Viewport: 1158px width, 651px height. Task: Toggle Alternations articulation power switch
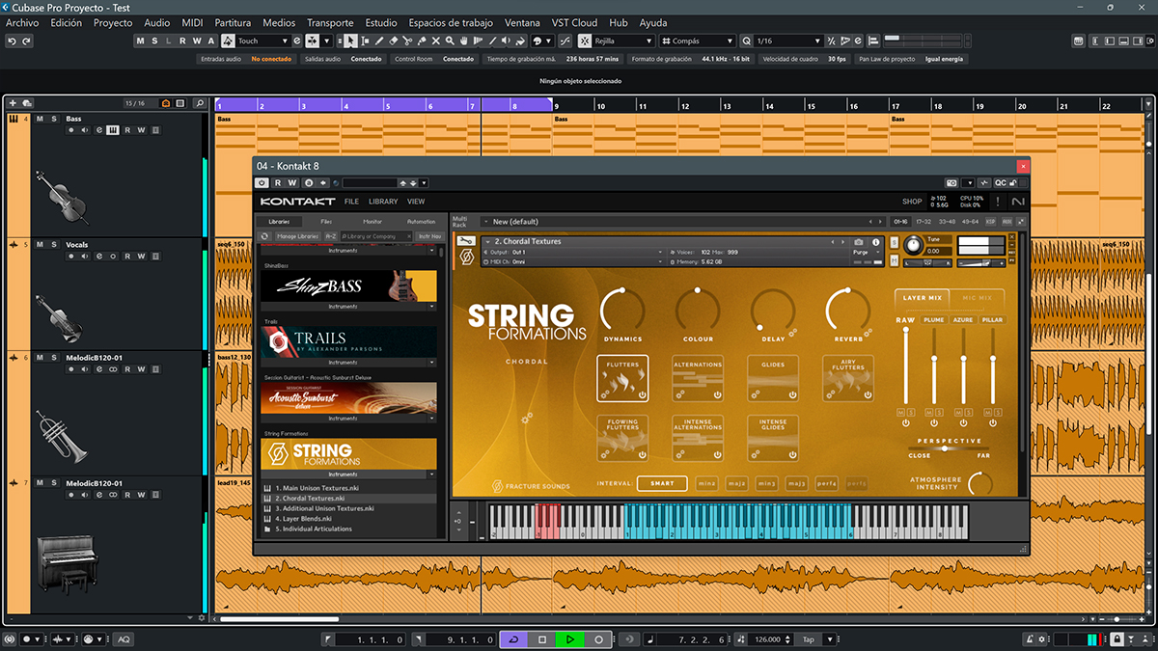click(716, 394)
